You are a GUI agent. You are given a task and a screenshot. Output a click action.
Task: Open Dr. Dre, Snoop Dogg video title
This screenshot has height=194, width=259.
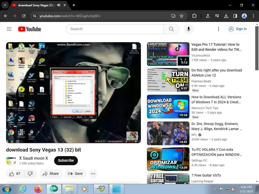pyautogui.click(x=217, y=126)
